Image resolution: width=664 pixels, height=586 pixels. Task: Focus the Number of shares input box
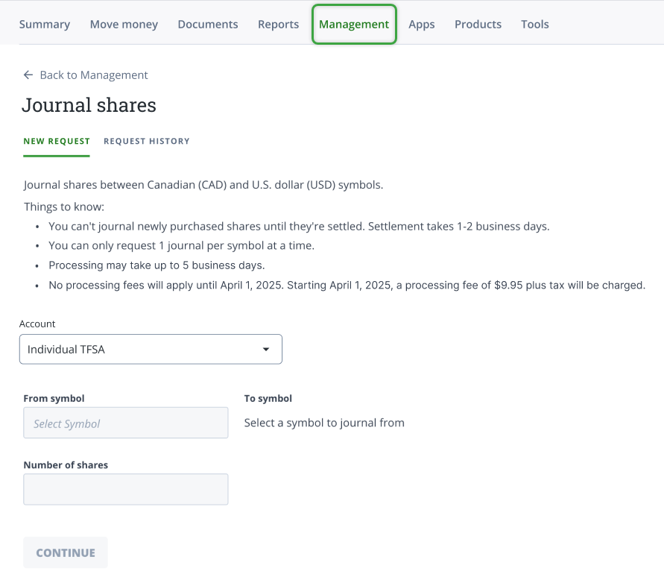click(x=125, y=489)
